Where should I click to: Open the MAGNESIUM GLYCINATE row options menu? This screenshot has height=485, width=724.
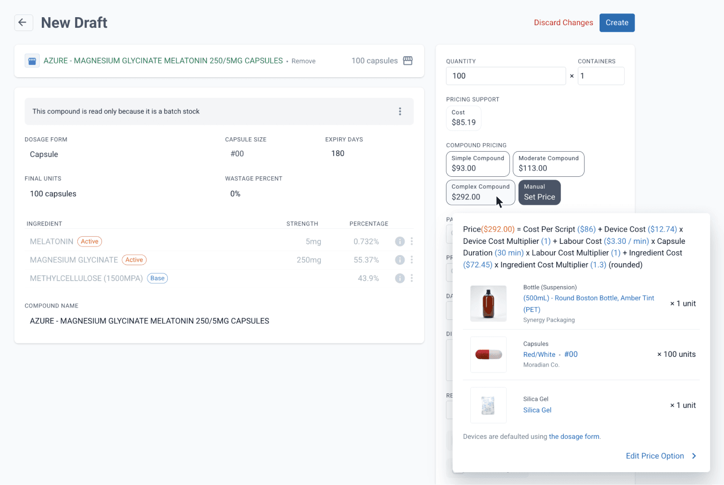click(412, 260)
